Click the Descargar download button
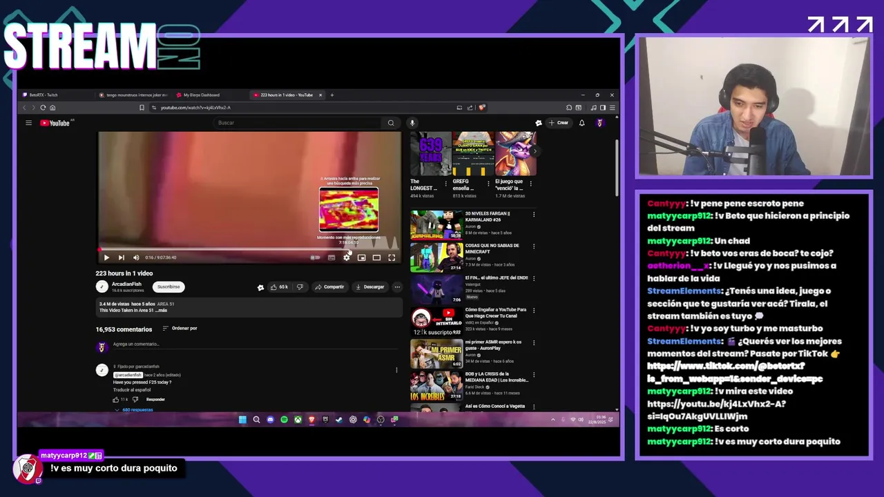 coord(370,286)
